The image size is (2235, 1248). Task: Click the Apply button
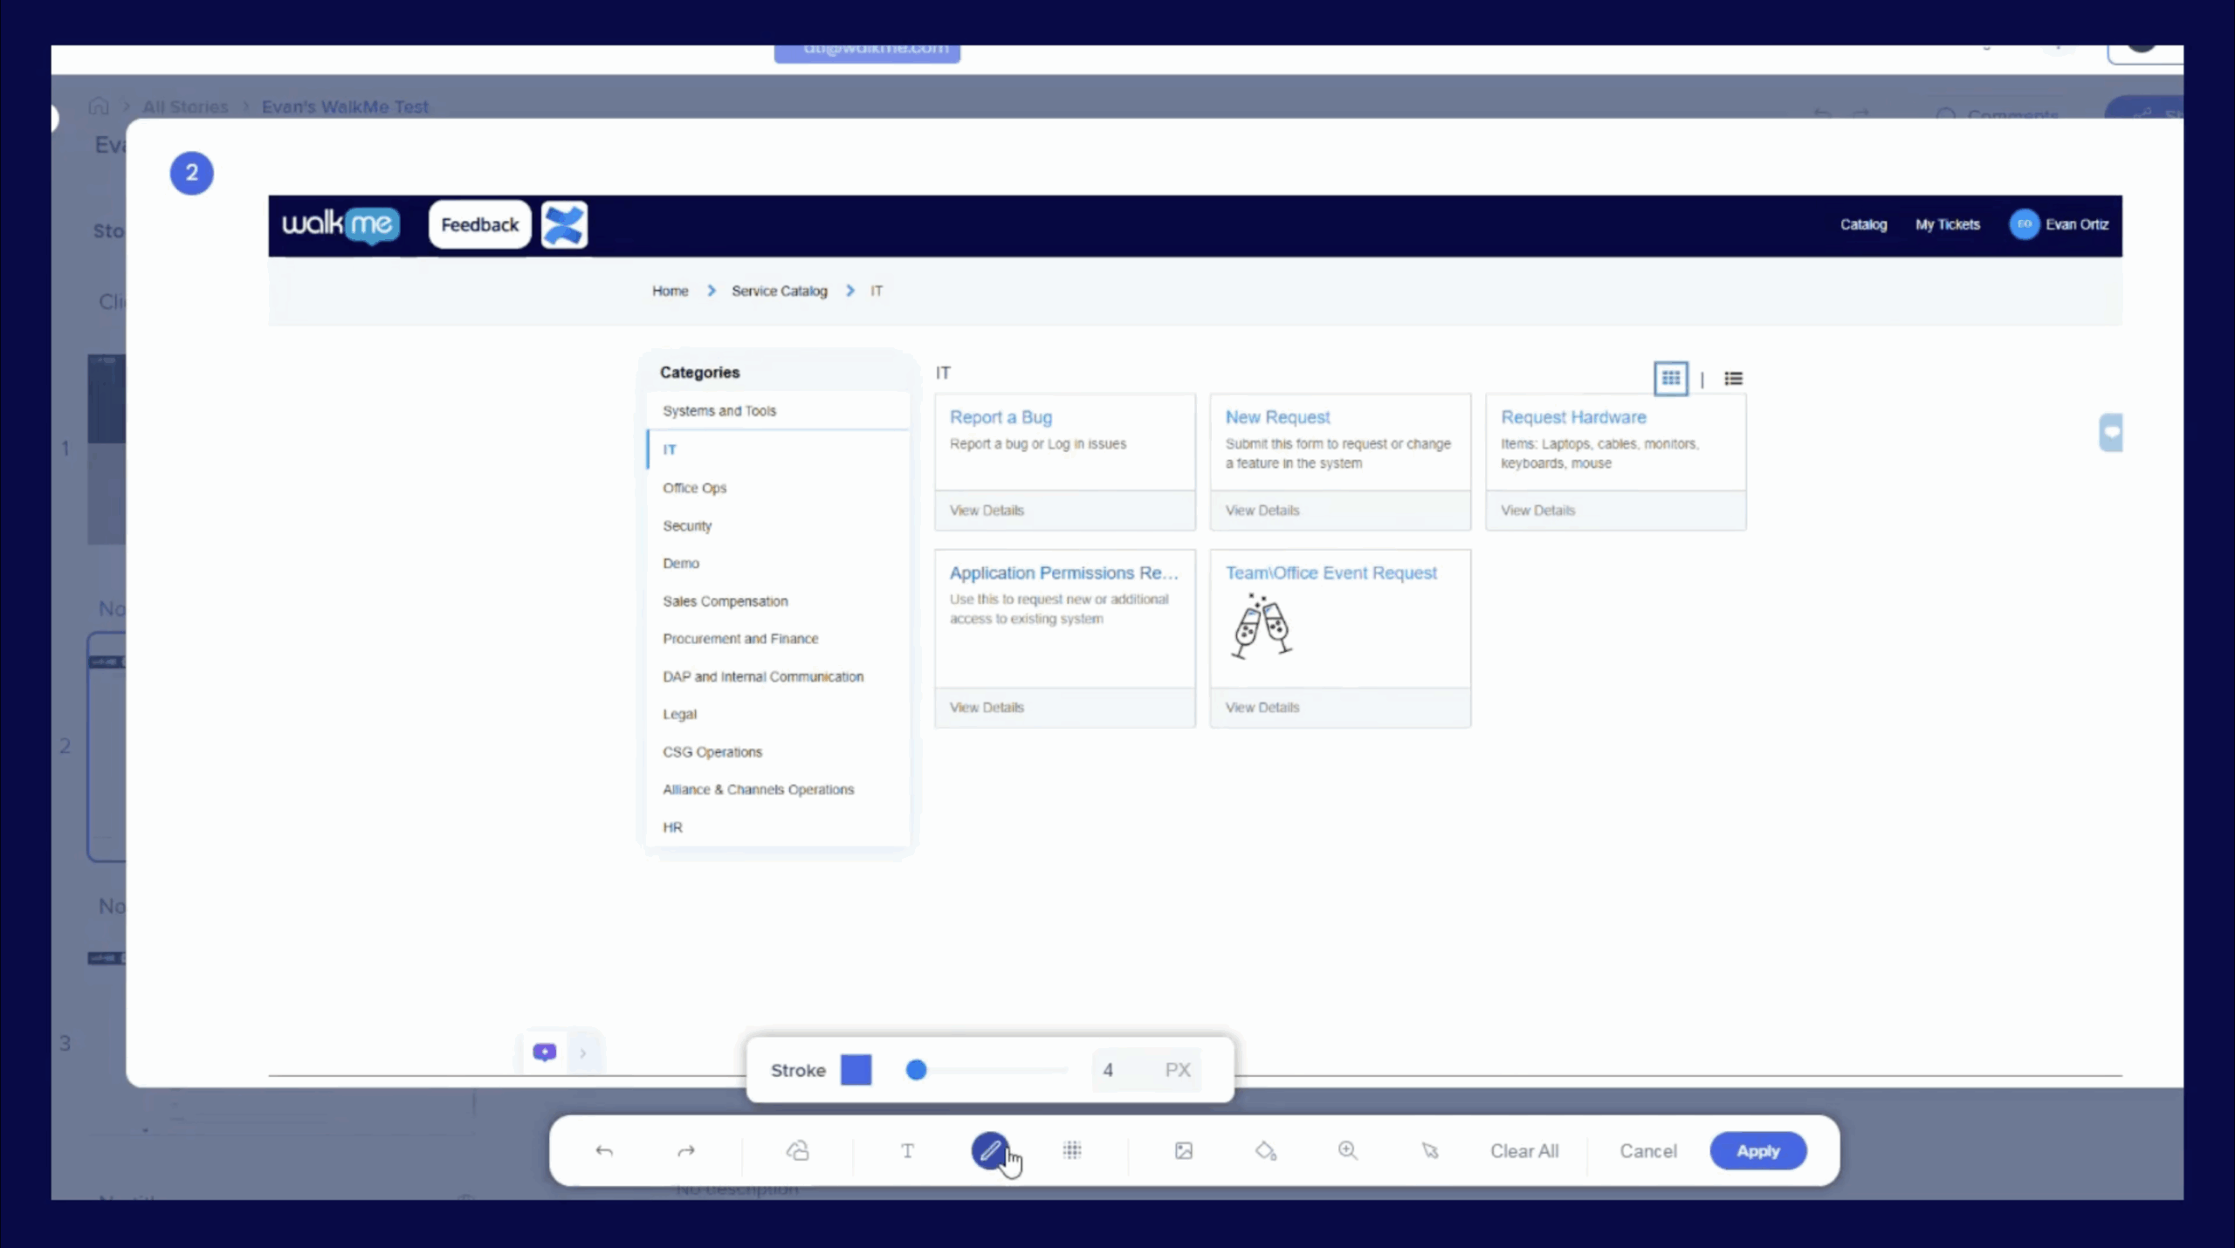[1757, 1151]
